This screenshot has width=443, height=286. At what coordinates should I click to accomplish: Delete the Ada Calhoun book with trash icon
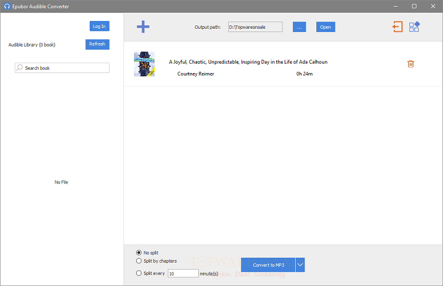coord(410,64)
